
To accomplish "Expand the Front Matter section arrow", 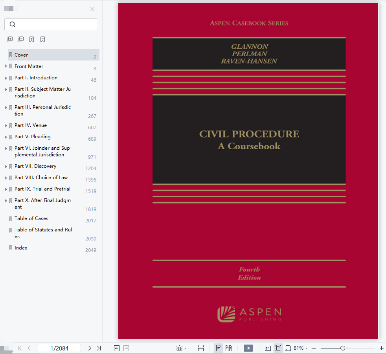I will 6,66.
